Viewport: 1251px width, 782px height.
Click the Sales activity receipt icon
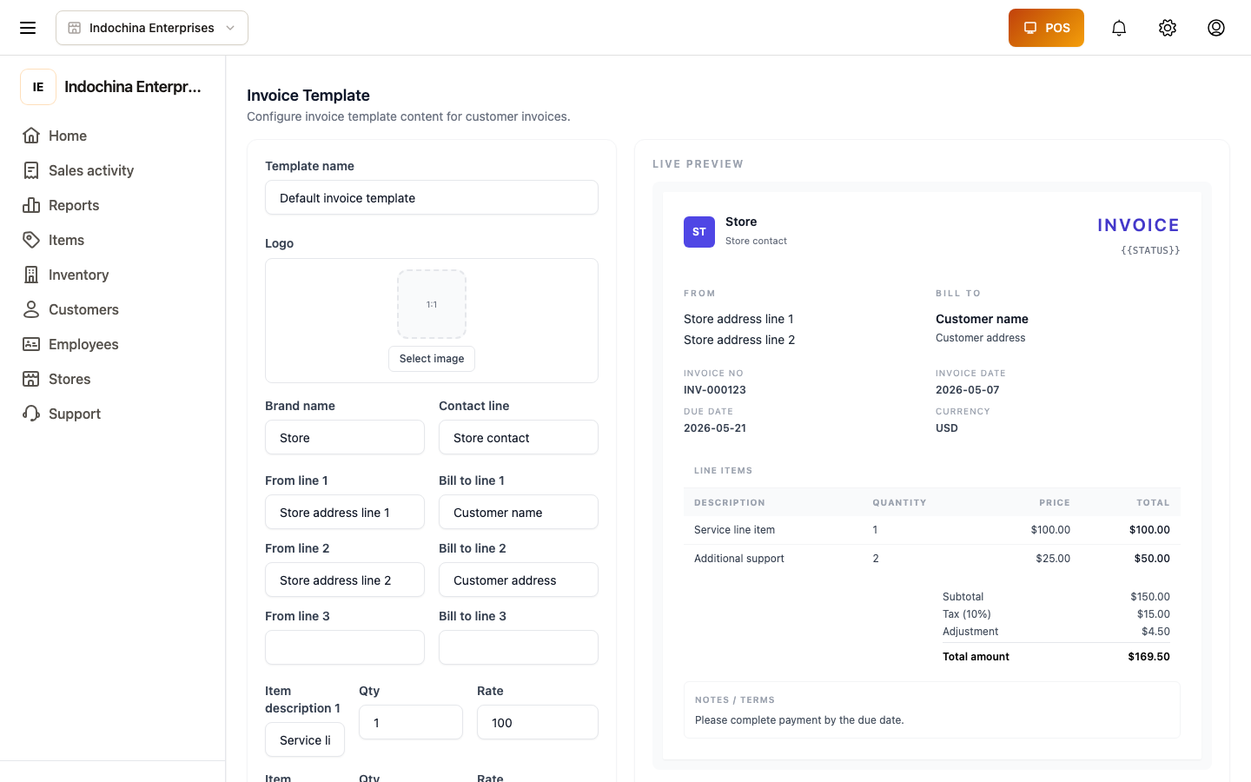click(31, 170)
